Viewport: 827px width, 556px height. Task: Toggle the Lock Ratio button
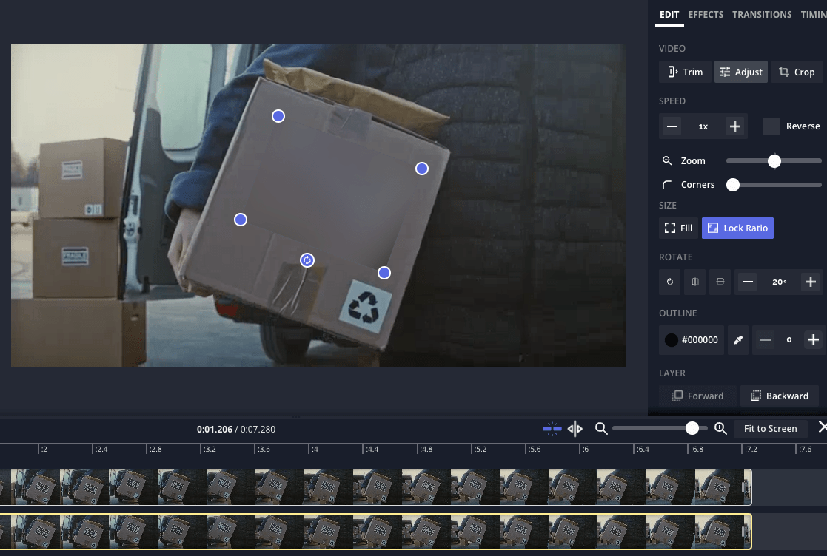tap(737, 228)
